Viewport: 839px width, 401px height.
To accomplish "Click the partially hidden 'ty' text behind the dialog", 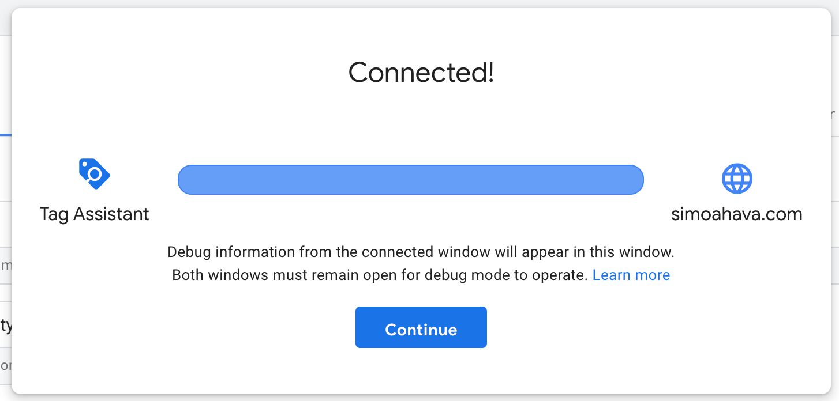I will (x=6, y=326).
